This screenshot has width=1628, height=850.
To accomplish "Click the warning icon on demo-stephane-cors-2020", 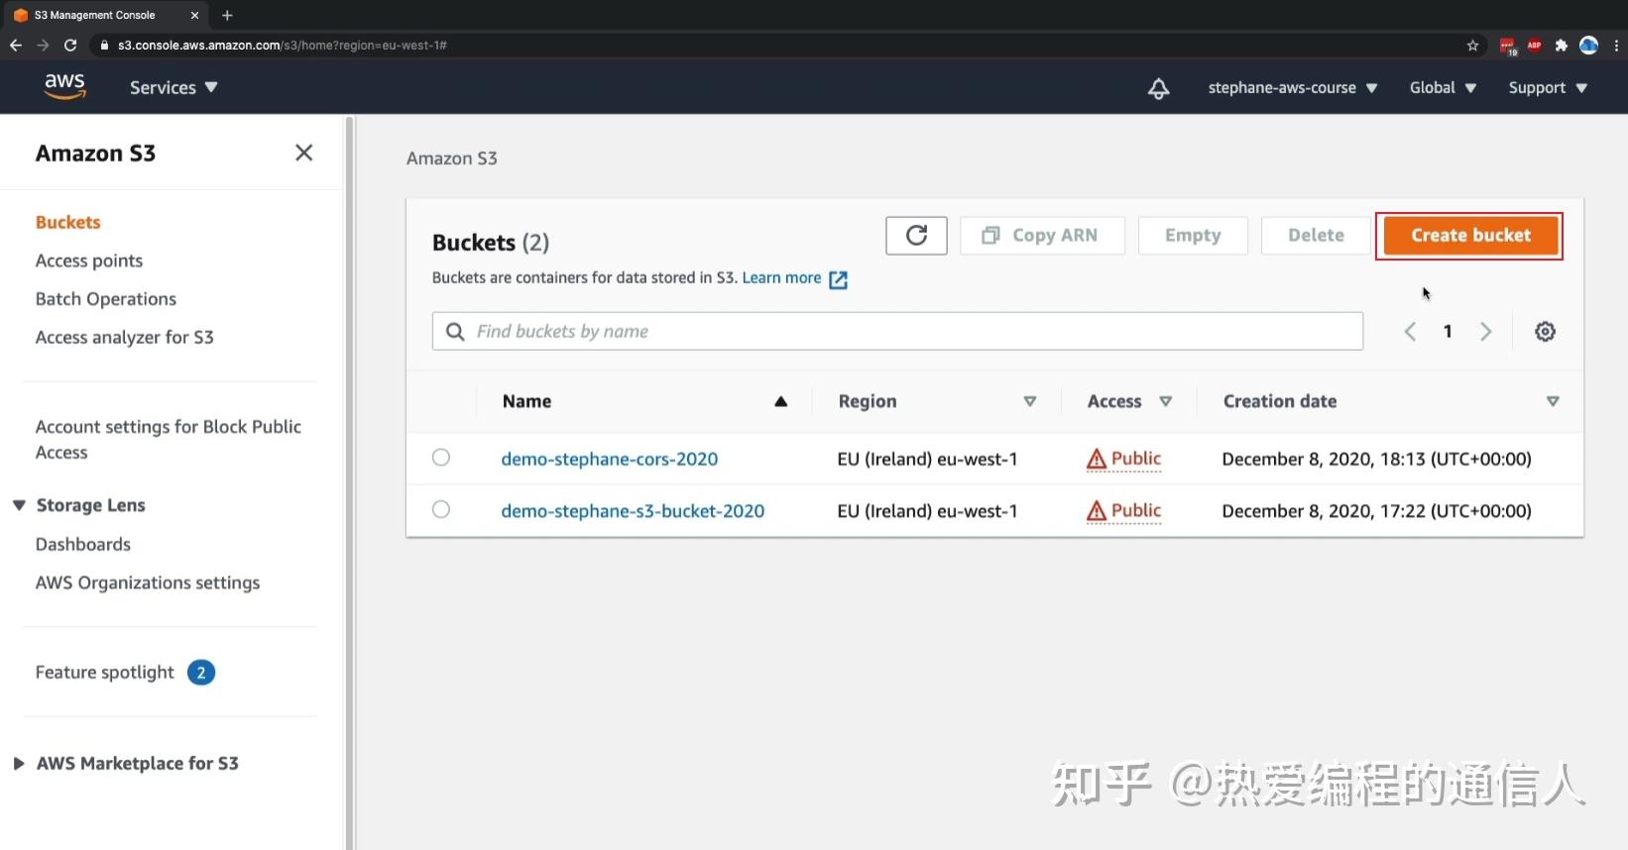I will point(1097,459).
